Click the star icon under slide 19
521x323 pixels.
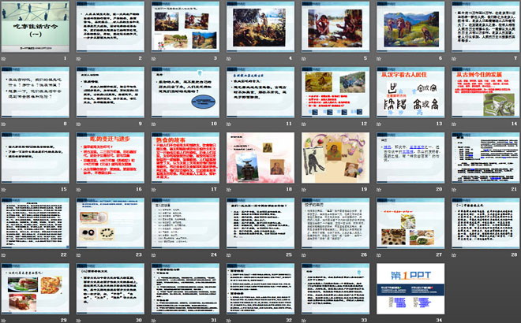(304, 190)
